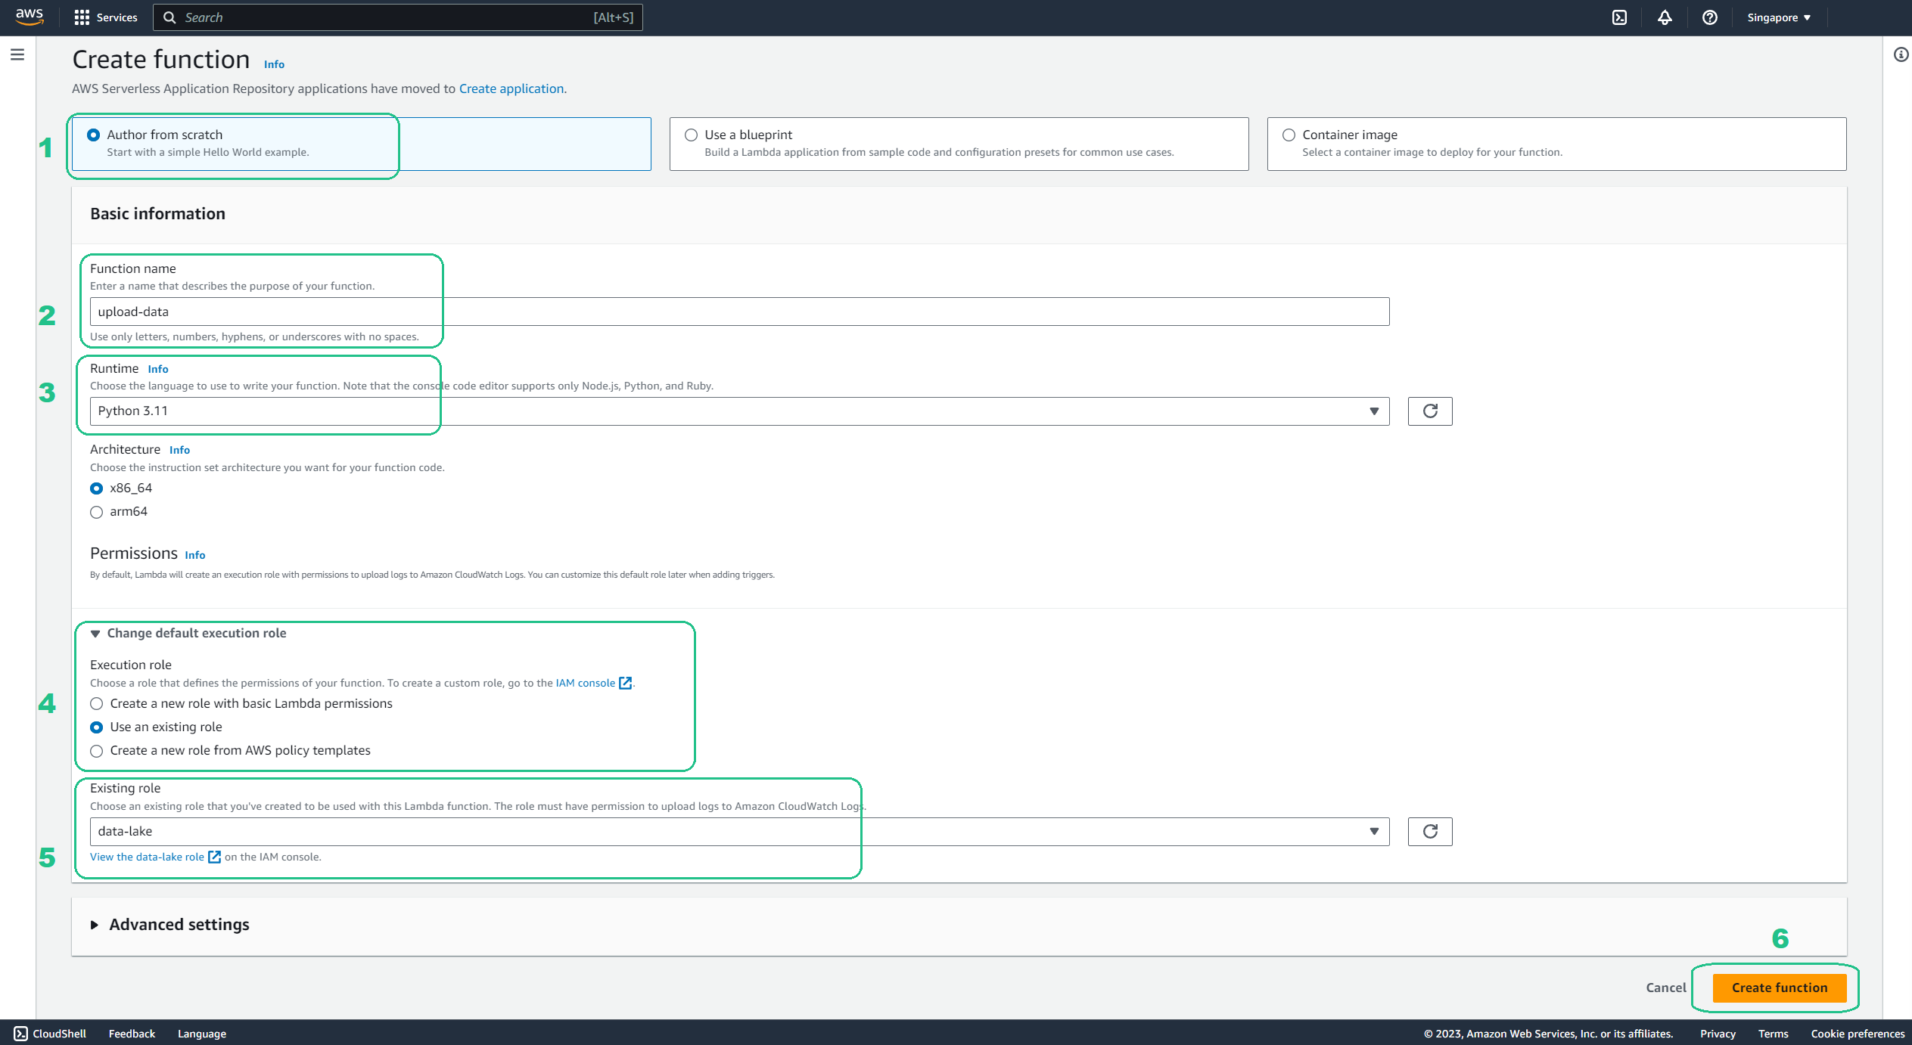
Task: Open the Existing role data-lake dropdown
Action: 739,832
